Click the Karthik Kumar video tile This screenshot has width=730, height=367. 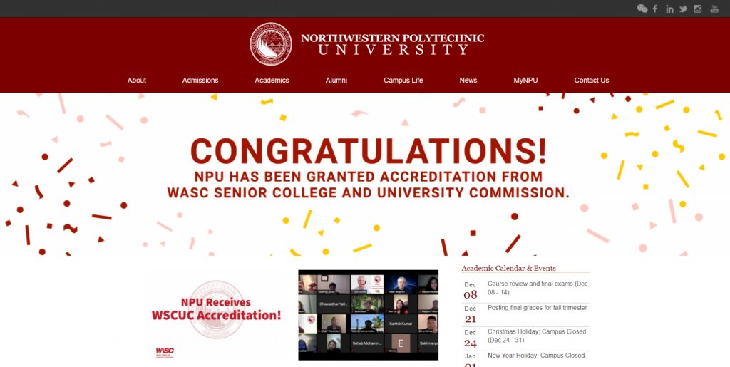[401, 324]
